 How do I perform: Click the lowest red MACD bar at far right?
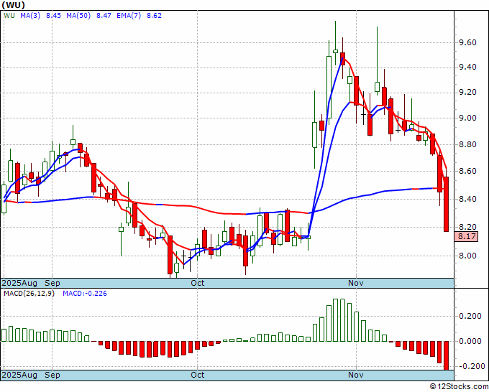pos(447,355)
